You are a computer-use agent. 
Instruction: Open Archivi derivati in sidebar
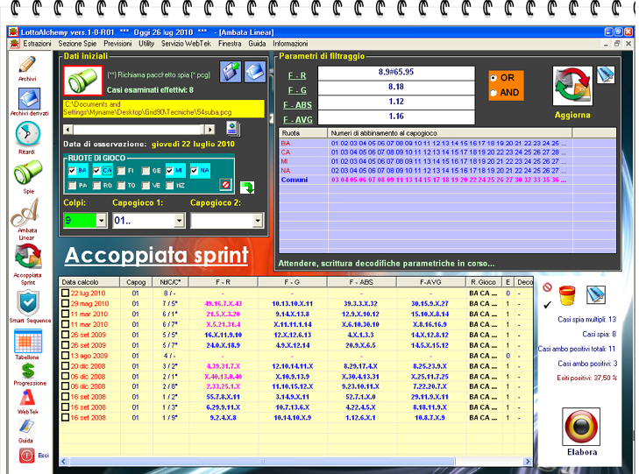click(x=29, y=99)
